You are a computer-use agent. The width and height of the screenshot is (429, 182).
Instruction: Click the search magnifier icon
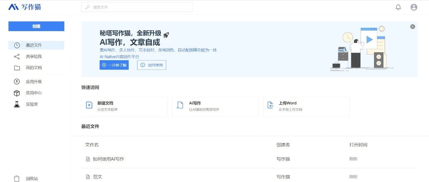tap(87, 7)
